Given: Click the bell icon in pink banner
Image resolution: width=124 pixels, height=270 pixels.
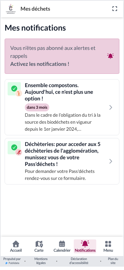Looking at the screenshot, I should (110, 56).
